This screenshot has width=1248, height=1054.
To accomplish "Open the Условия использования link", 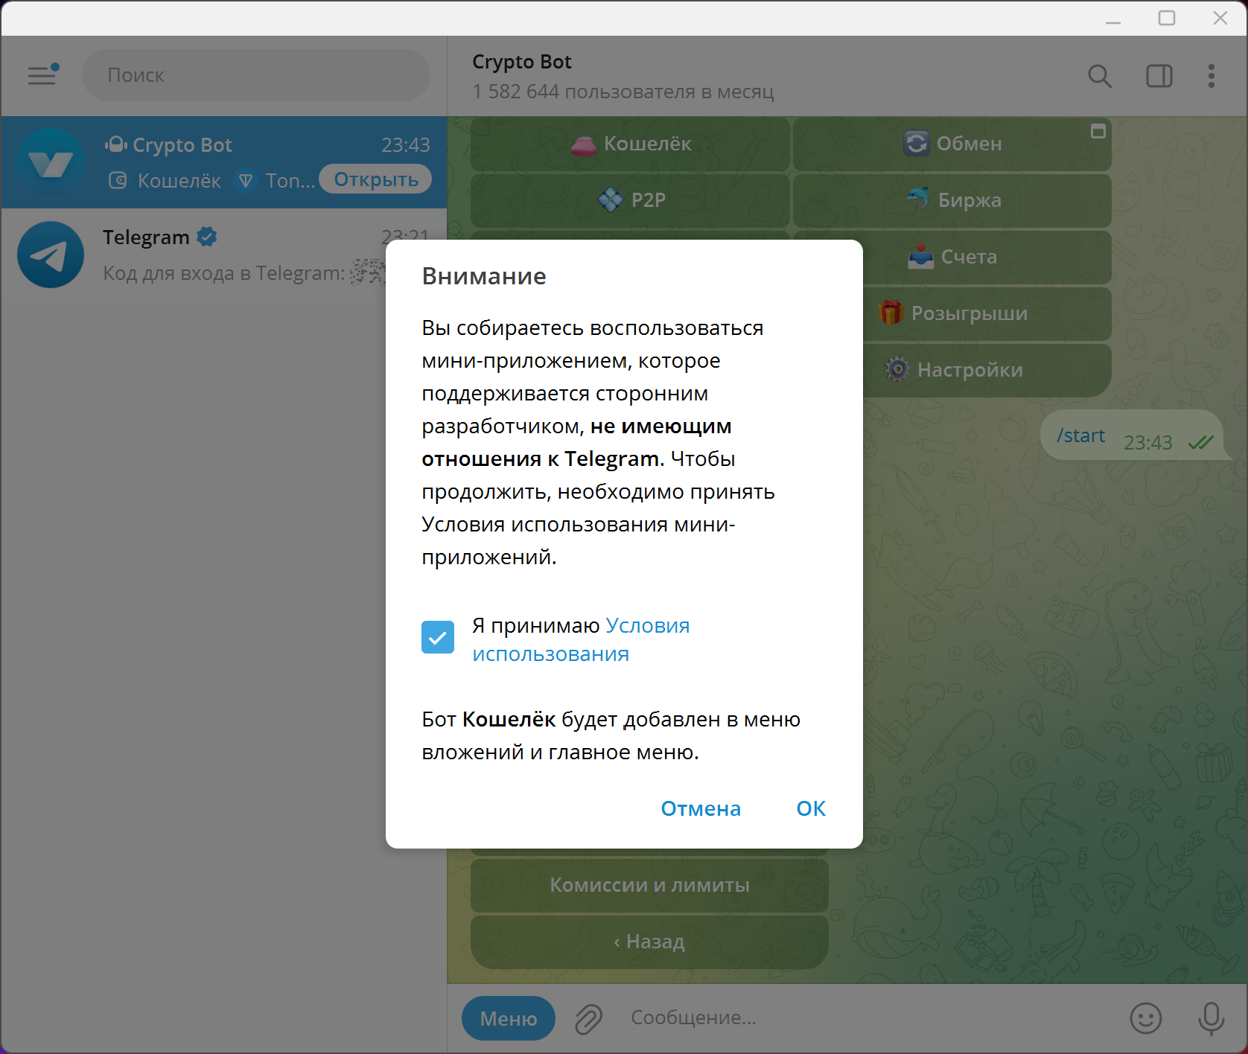I will [581, 640].
